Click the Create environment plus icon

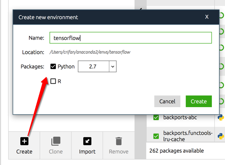(24, 141)
